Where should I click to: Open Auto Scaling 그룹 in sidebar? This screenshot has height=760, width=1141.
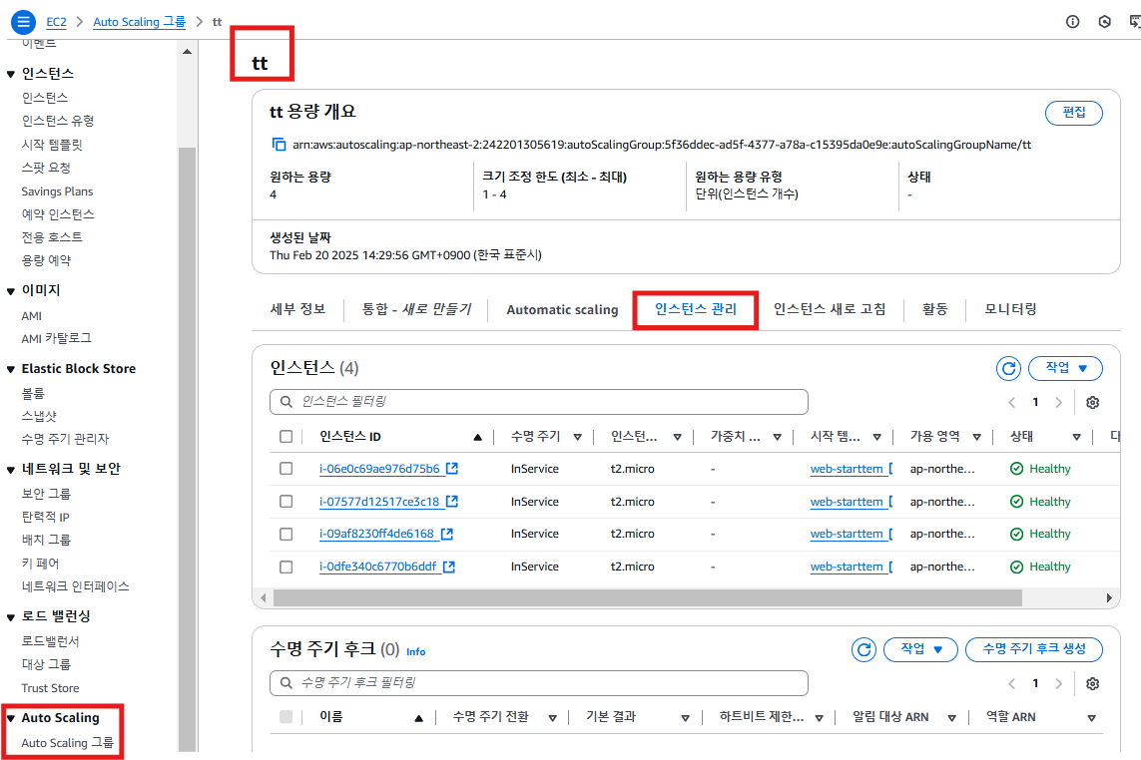[x=68, y=742]
